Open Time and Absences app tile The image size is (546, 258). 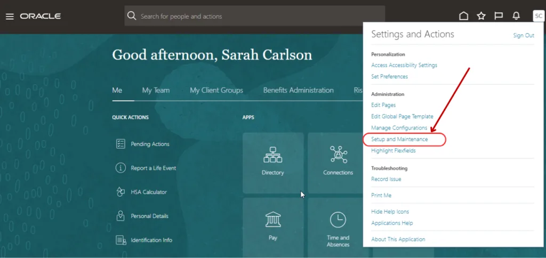338,227
